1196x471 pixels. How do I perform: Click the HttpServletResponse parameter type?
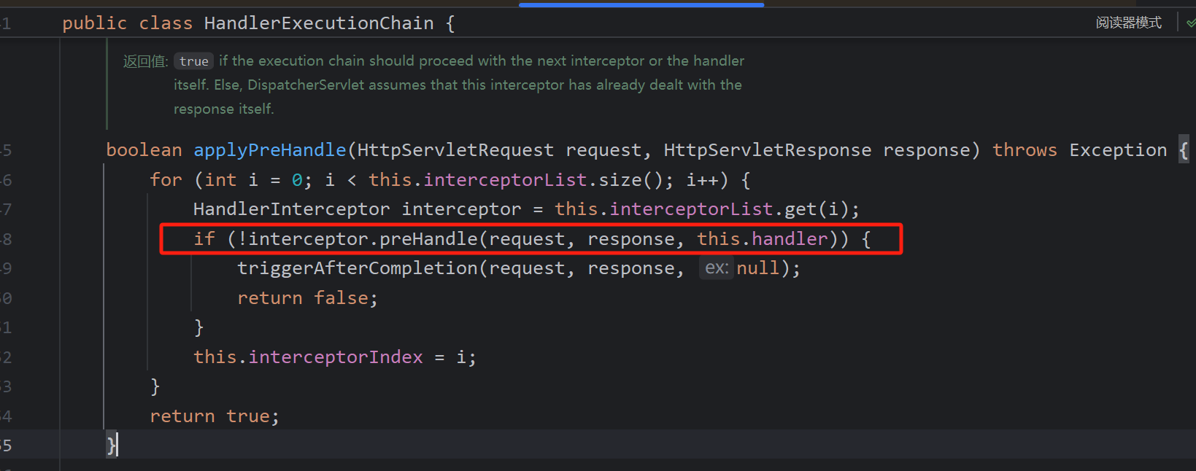click(768, 150)
